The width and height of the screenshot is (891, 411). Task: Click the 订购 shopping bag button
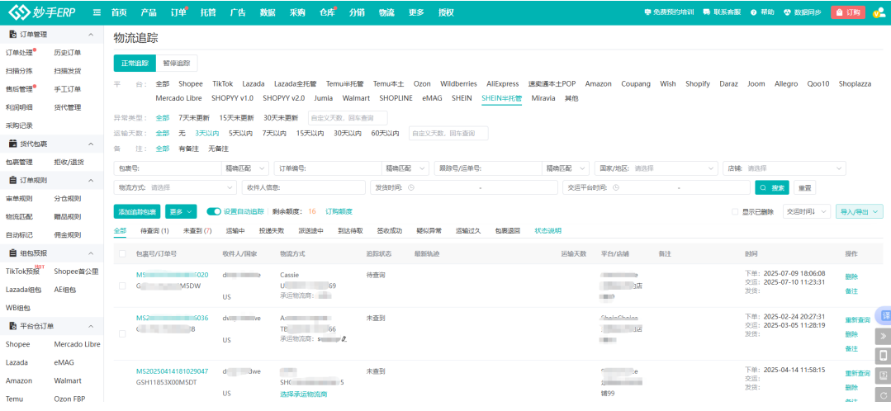[x=848, y=12]
